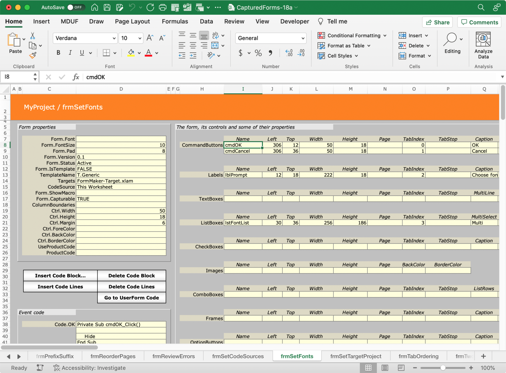This screenshot has height=373, width=506.
Task: Apply currency number format
Action: (x=241, y=53)
